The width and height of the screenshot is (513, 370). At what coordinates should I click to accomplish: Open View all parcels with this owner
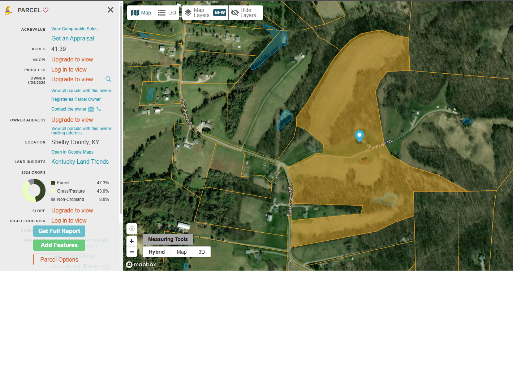(x=81, y=91)
